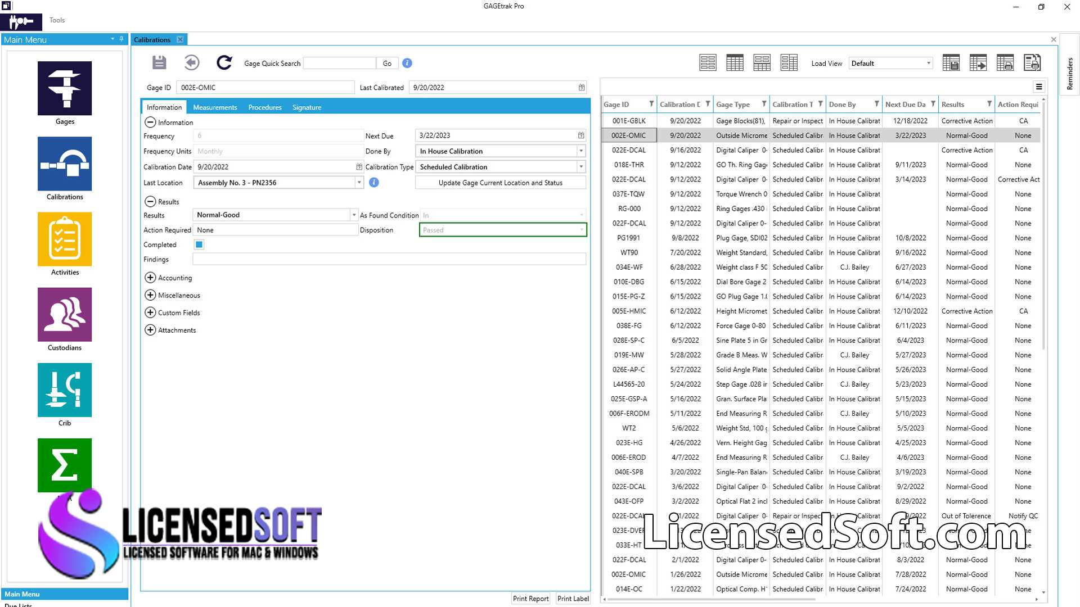Filter the Gage Type column
This screenshot has height=607, width=1080.
point(764,104)
